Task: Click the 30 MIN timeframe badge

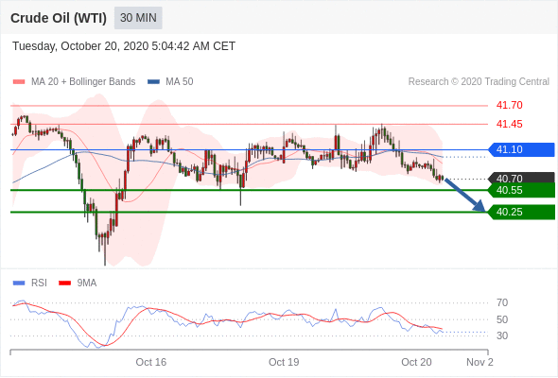Action: 138,18
